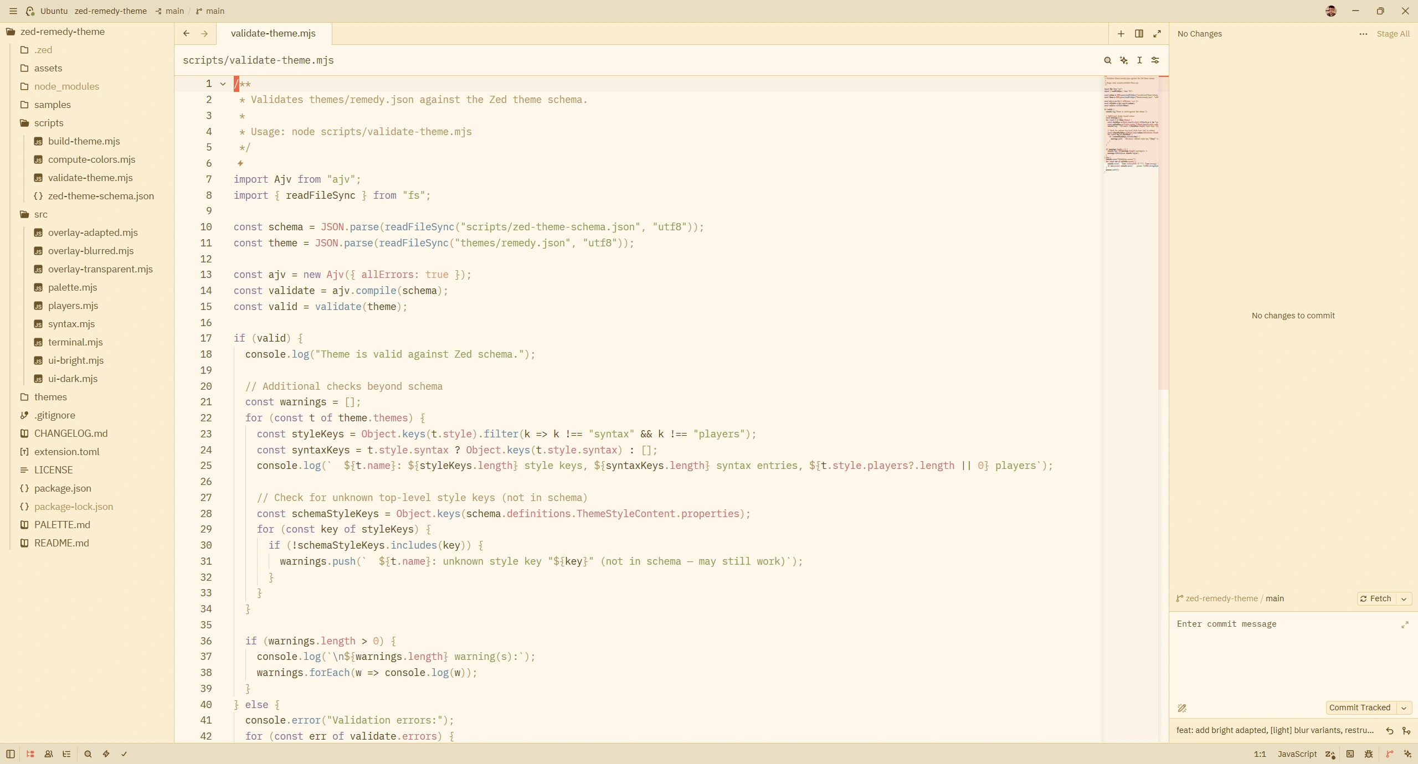Open build-theme.mjs in file tree
The image size is (1418, 764).
tap(87, 141)
